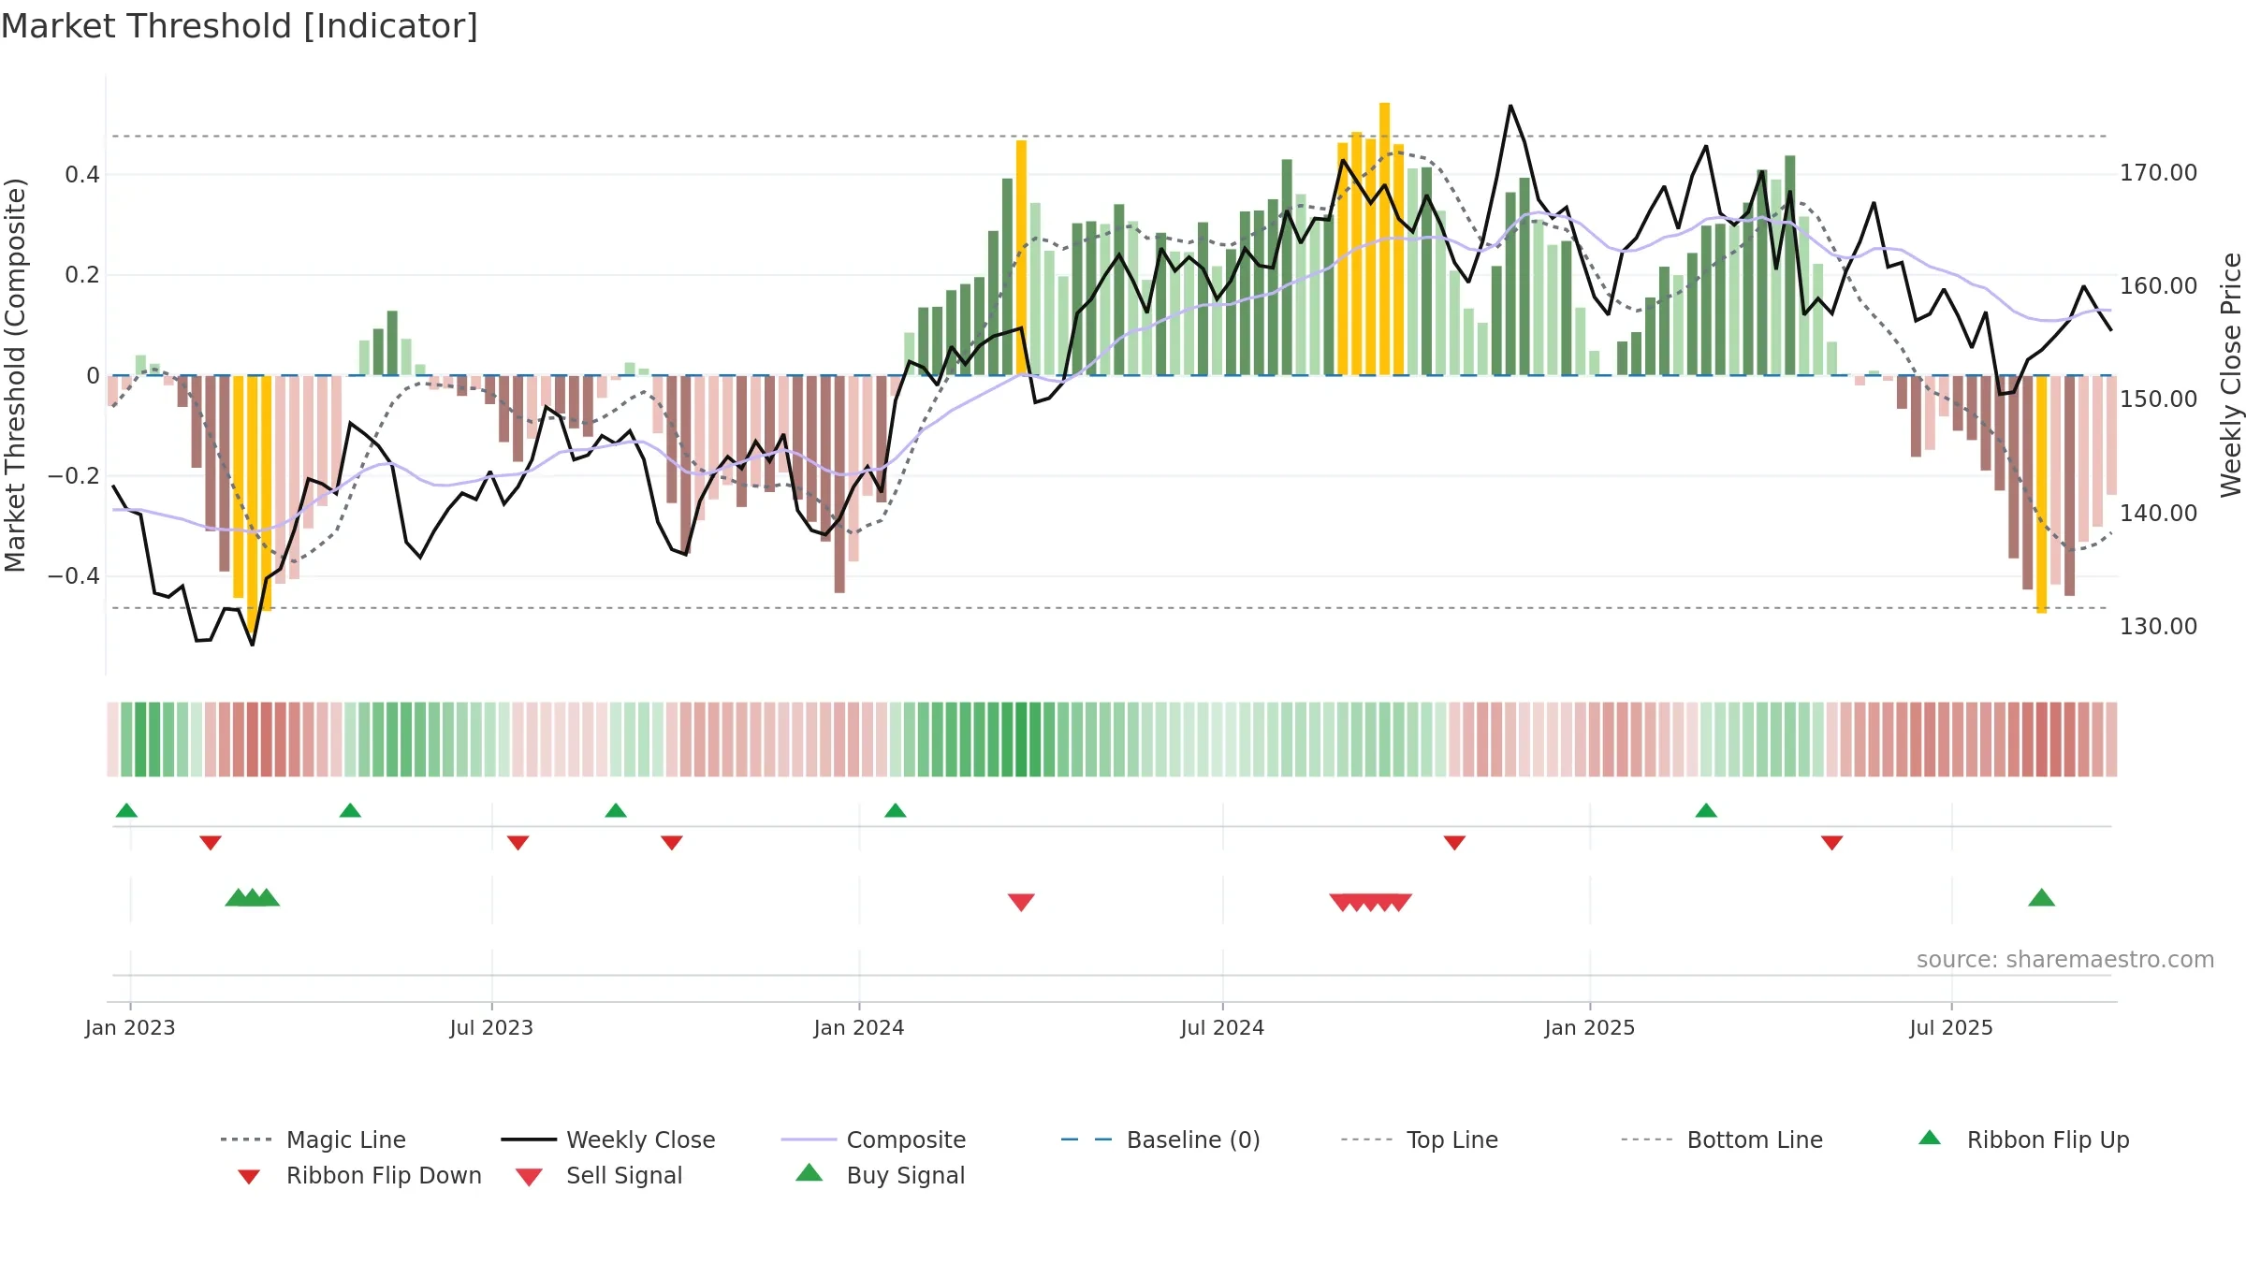Toggle the Bottom Line legend entry
Screen dimensions: 2246x1263
[1722, 1140]
